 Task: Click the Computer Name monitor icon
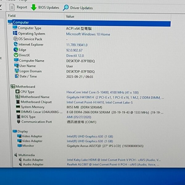[x=16, y=60]
